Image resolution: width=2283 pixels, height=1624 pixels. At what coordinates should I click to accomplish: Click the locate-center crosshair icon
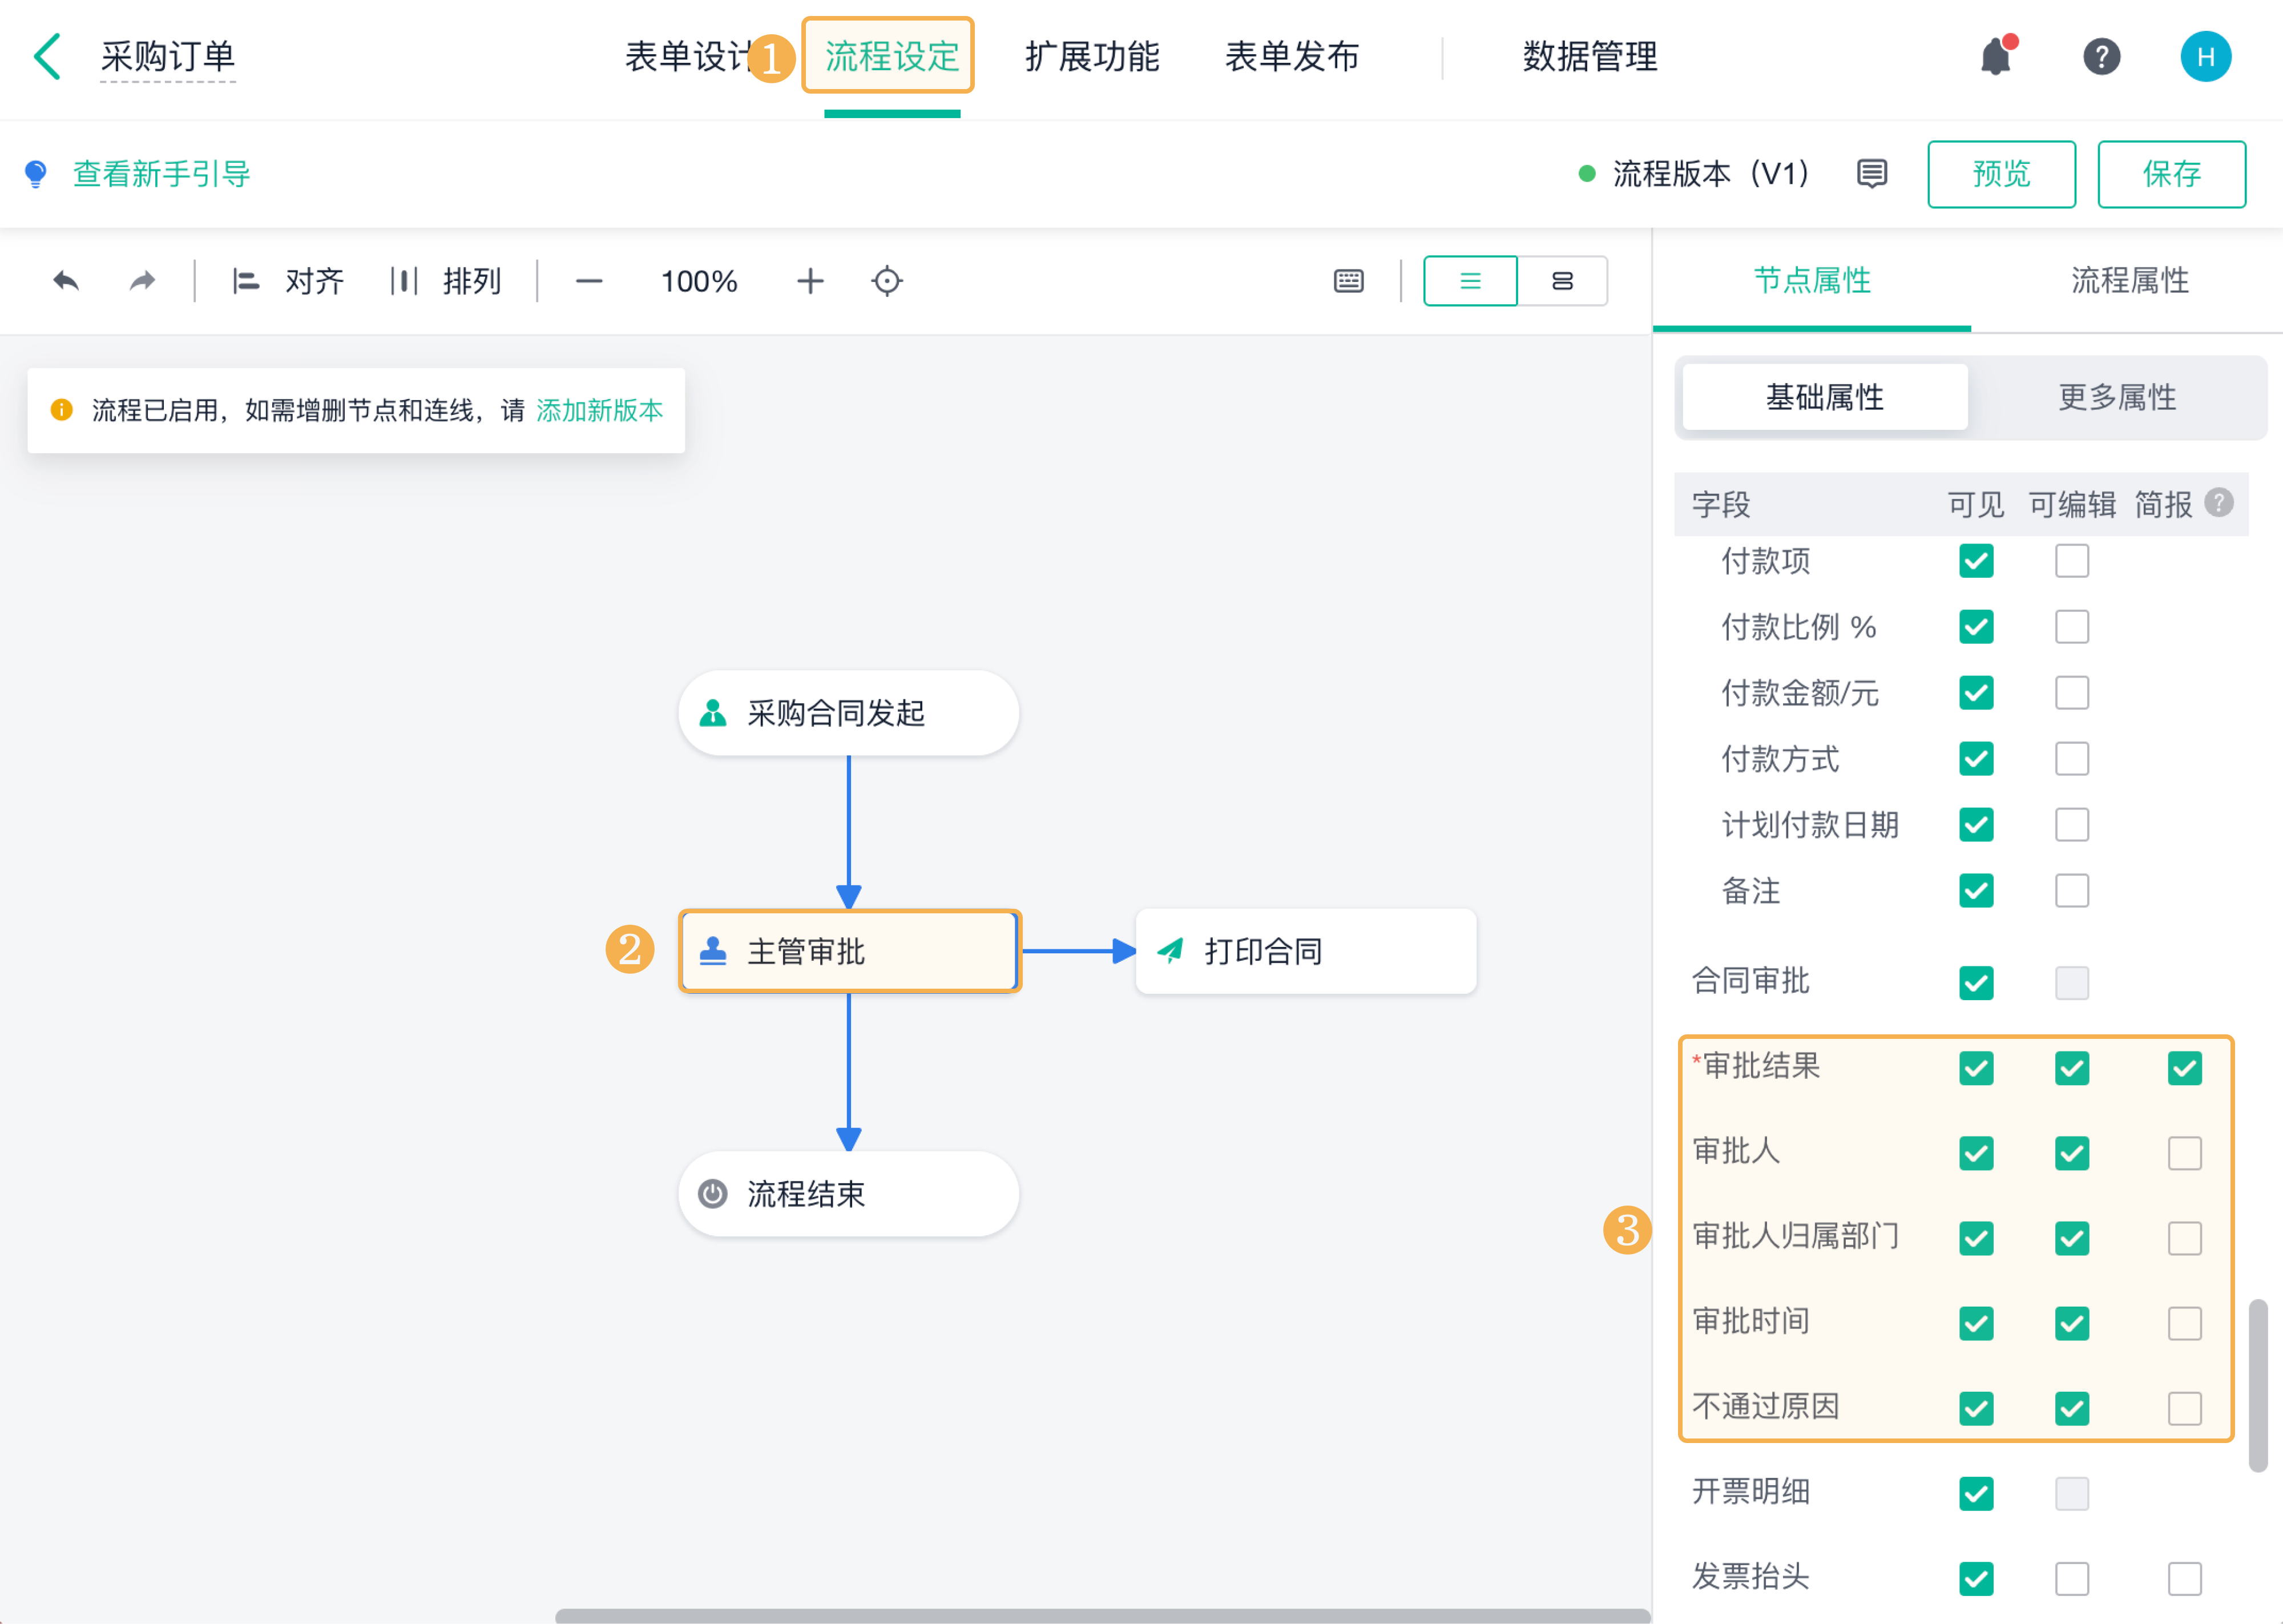[x=886, y=281]
